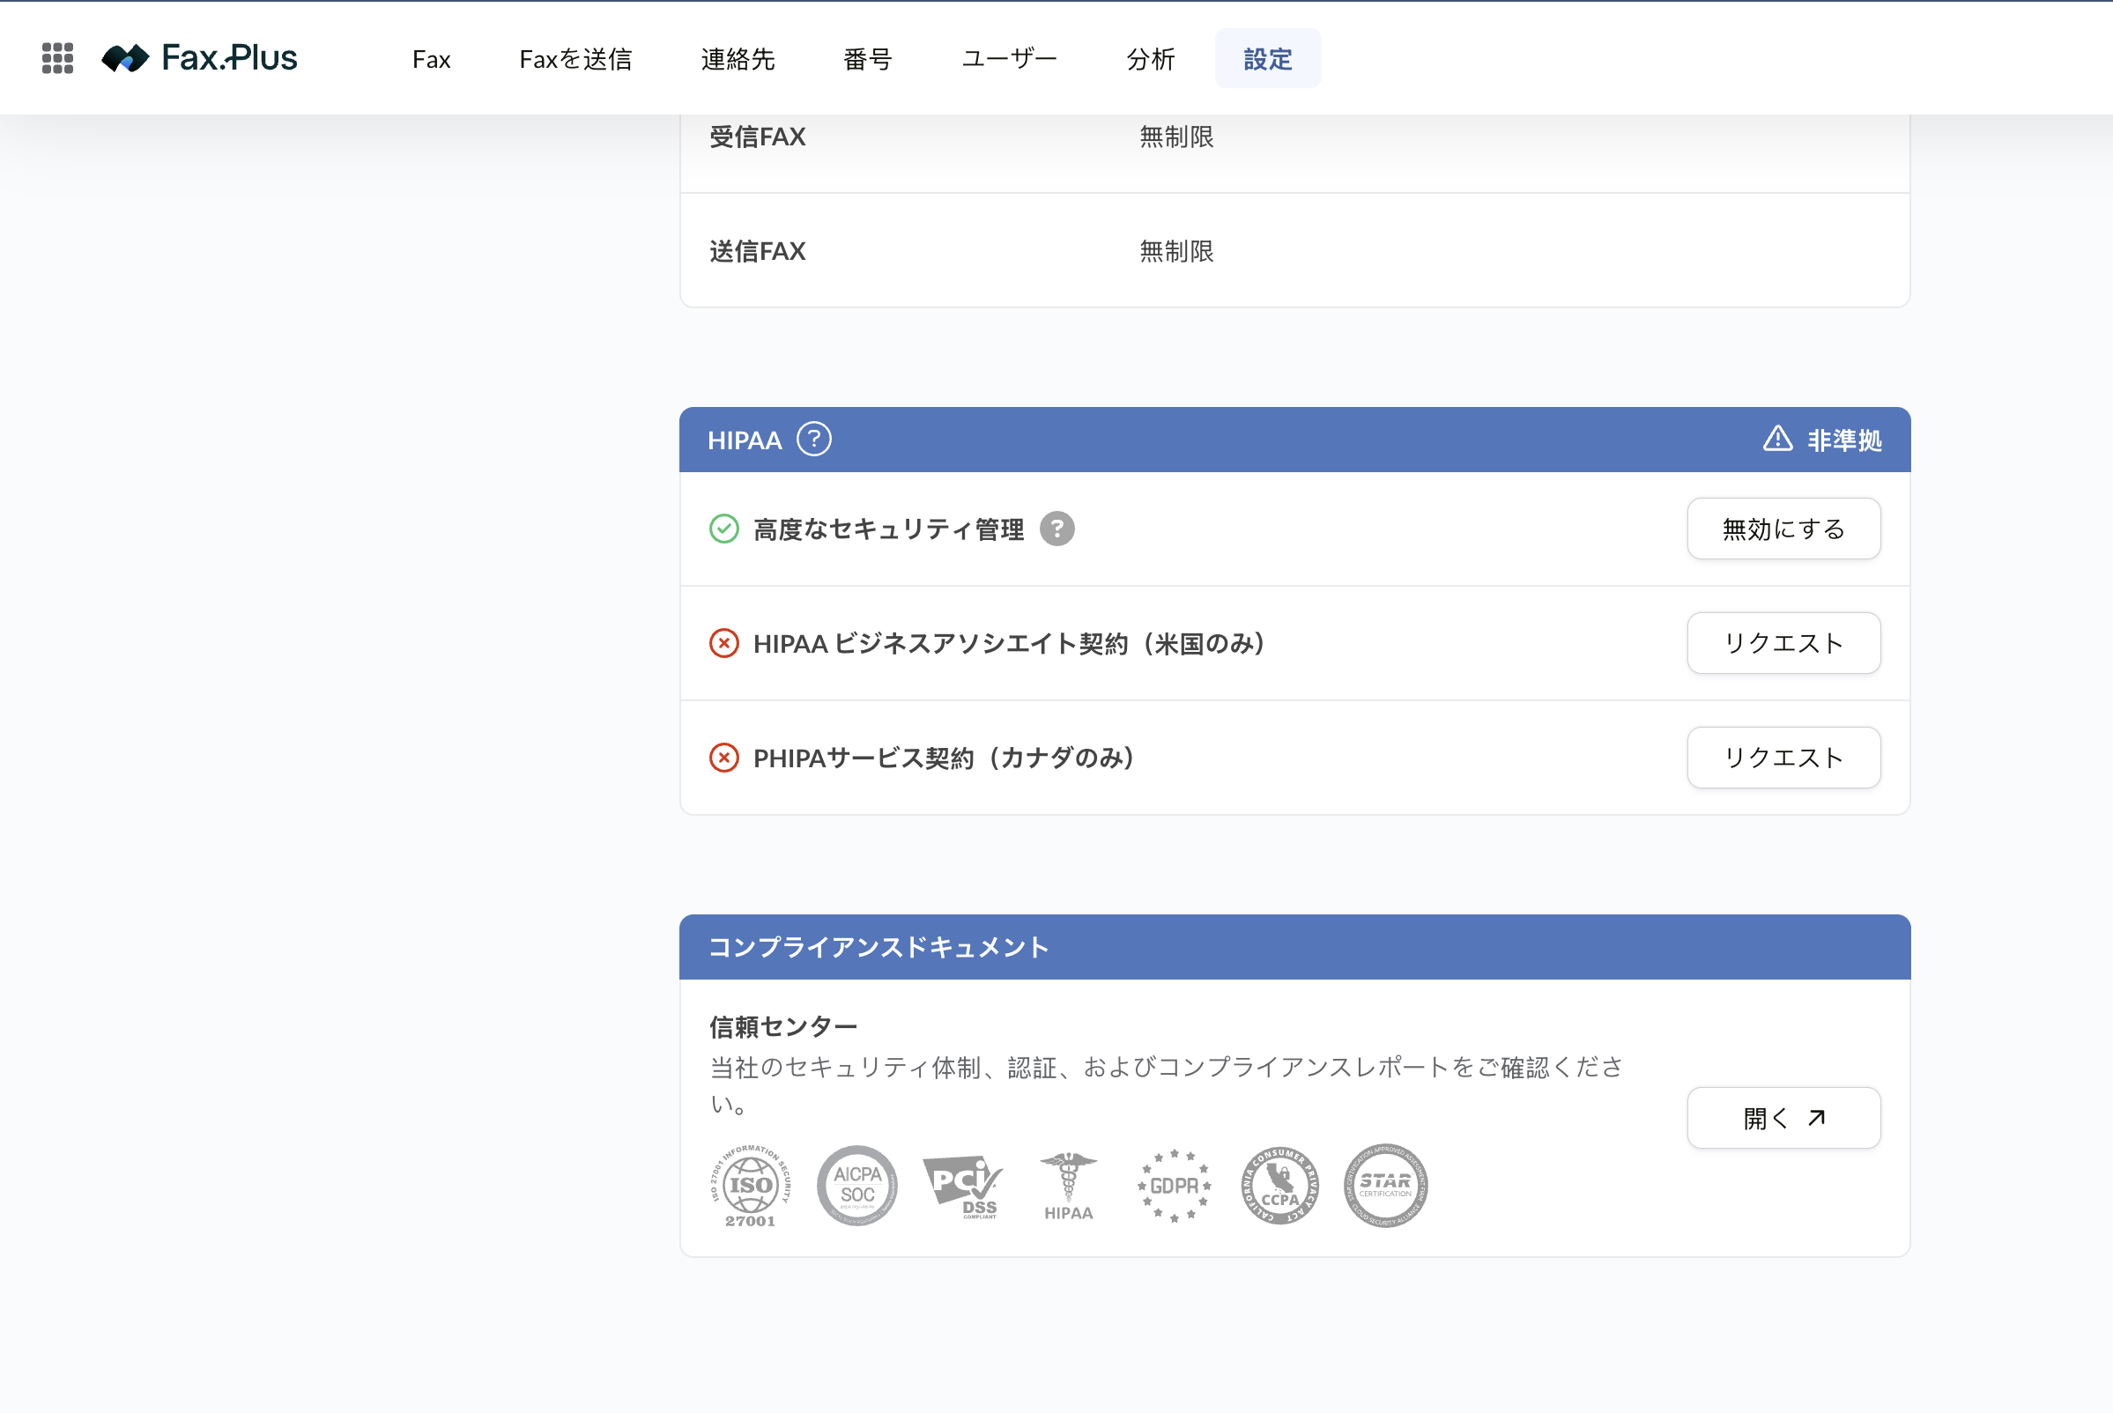The height and width of the screenshot is (1413, 2113).
Task: Open the 分析 tab
Action: pyautogui.click(x=1150, y=60)
